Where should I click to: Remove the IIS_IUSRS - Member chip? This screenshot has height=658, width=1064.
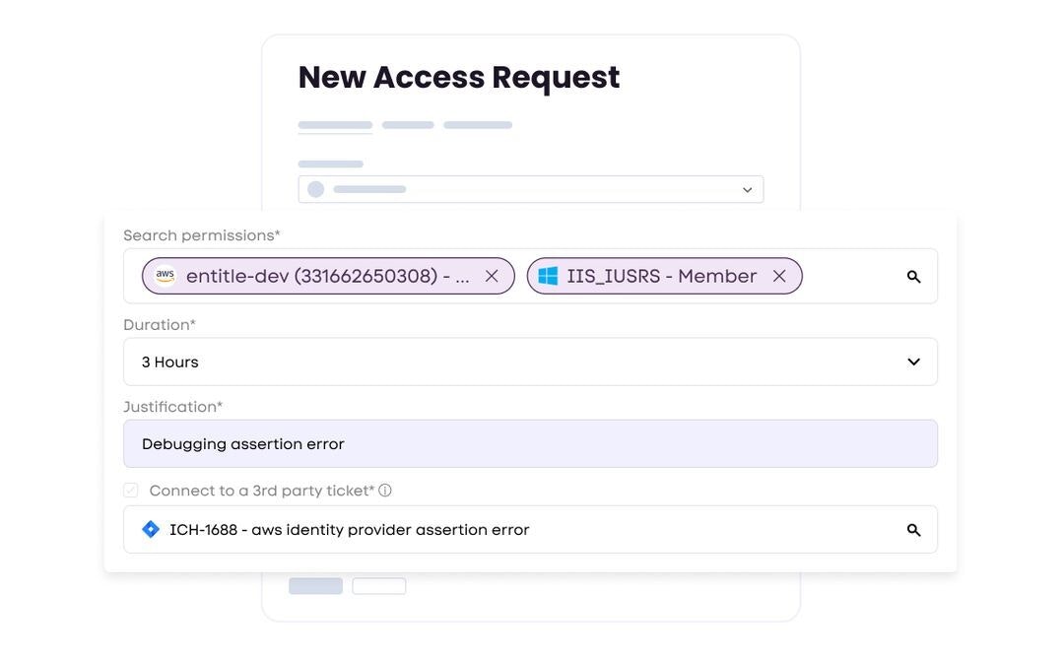coord(779,277)
